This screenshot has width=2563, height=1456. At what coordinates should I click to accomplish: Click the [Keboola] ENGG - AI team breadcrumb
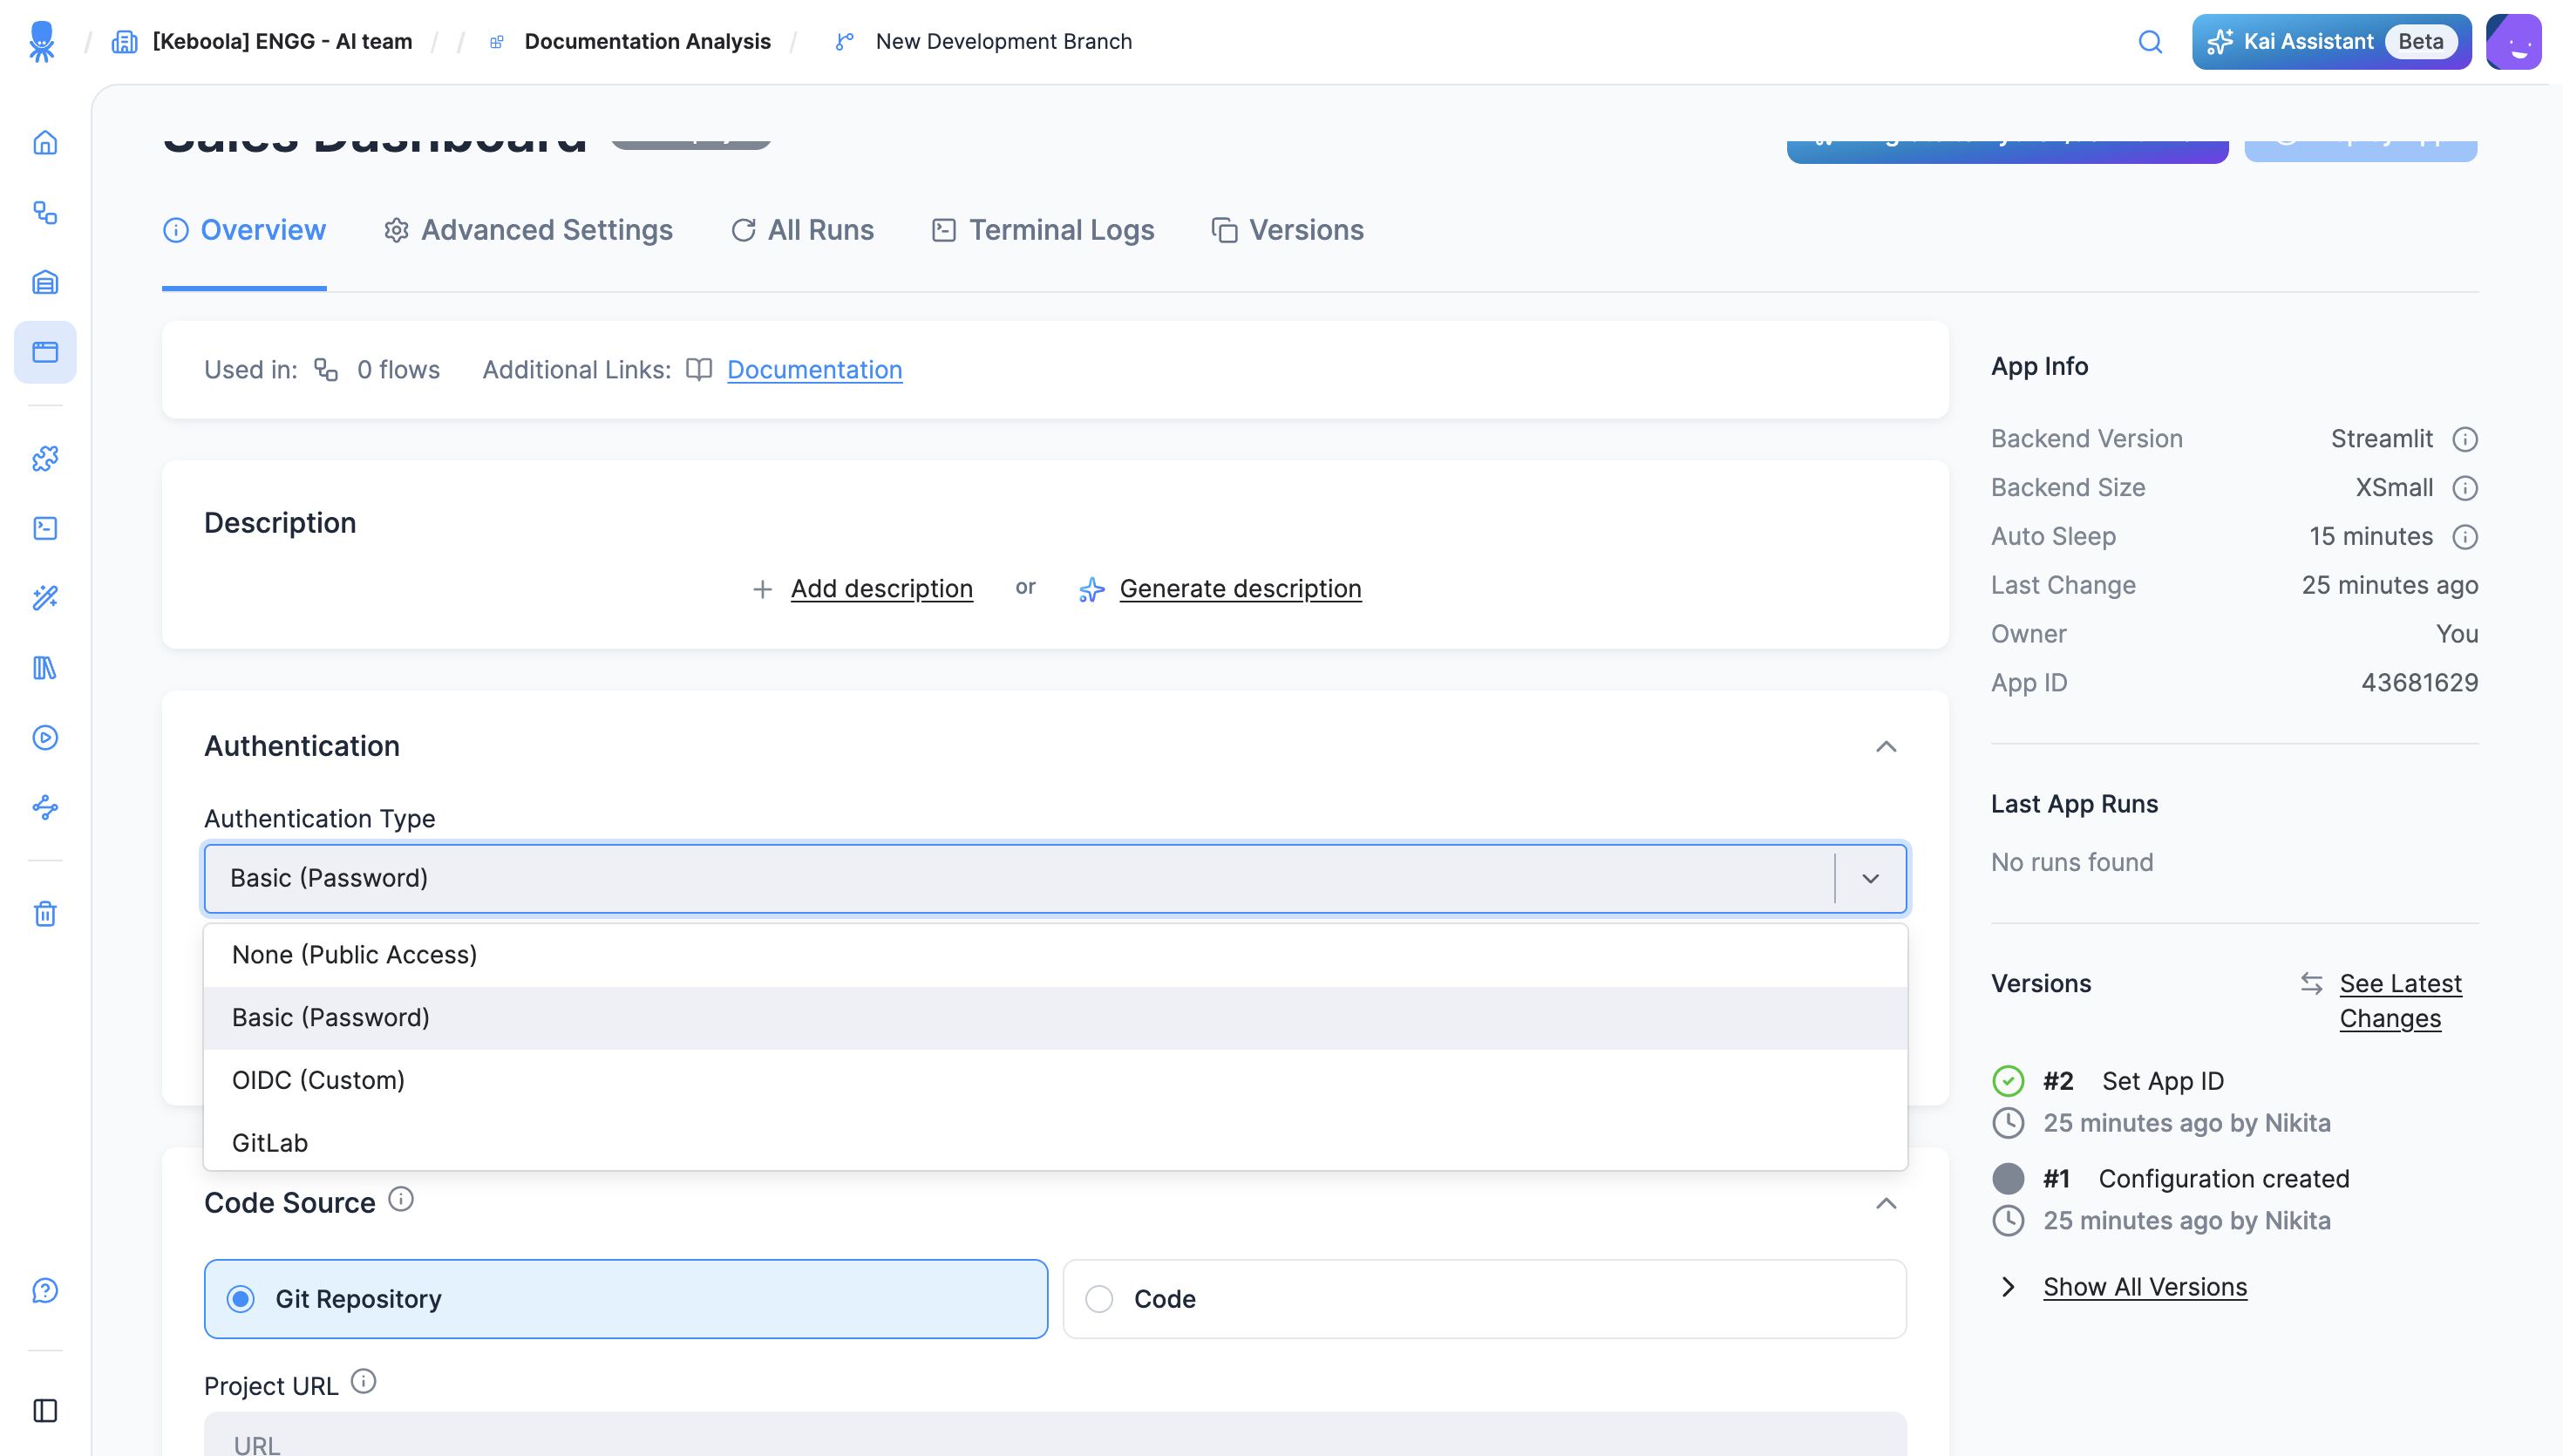click(282, 42)
